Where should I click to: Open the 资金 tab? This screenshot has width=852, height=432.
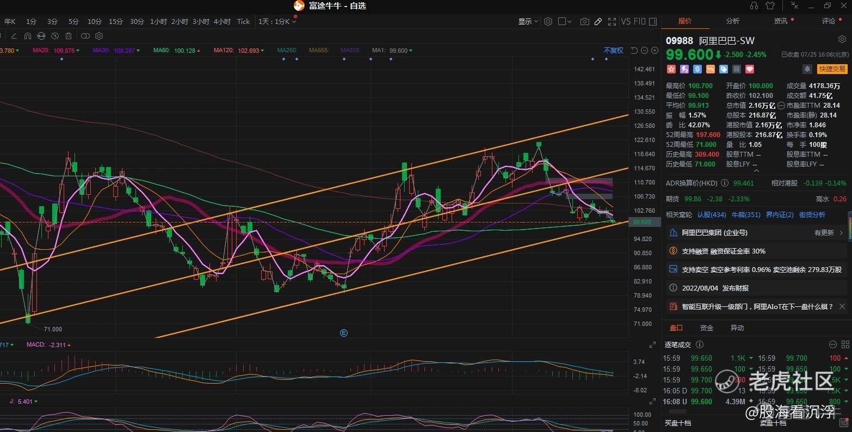pyautogui.click(x=706, y=328)
